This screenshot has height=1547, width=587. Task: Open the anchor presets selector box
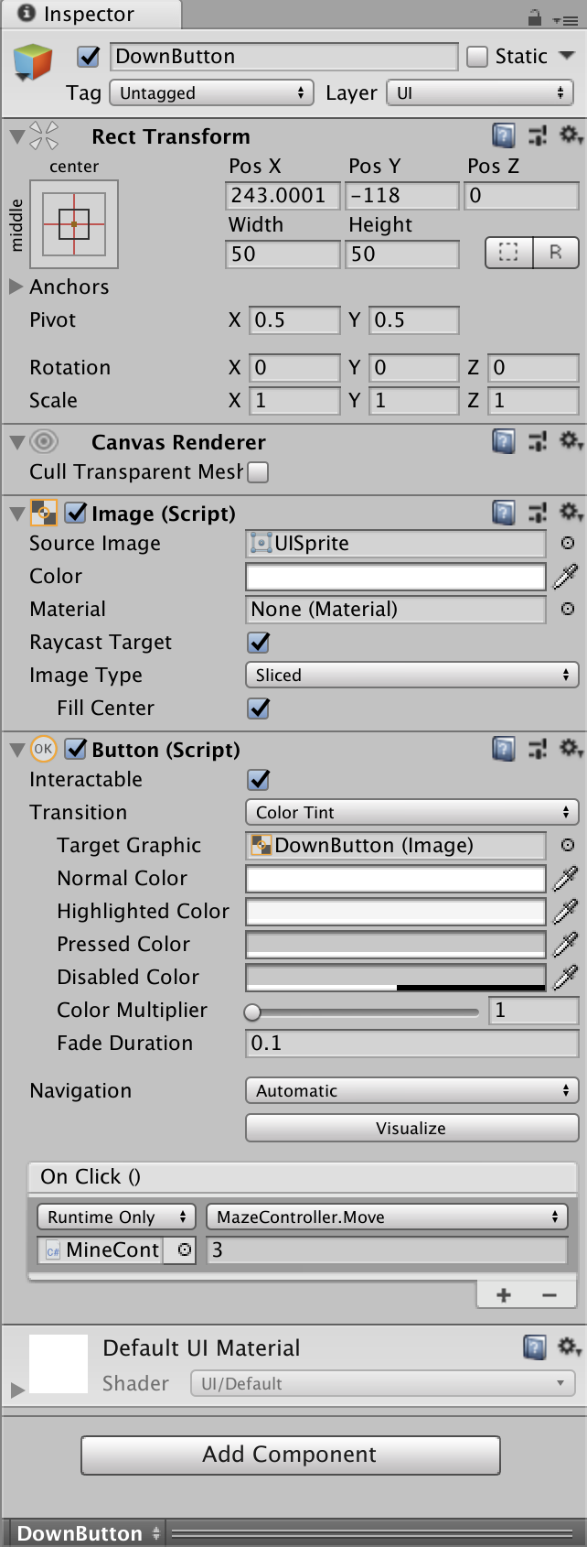click(73, 222)
